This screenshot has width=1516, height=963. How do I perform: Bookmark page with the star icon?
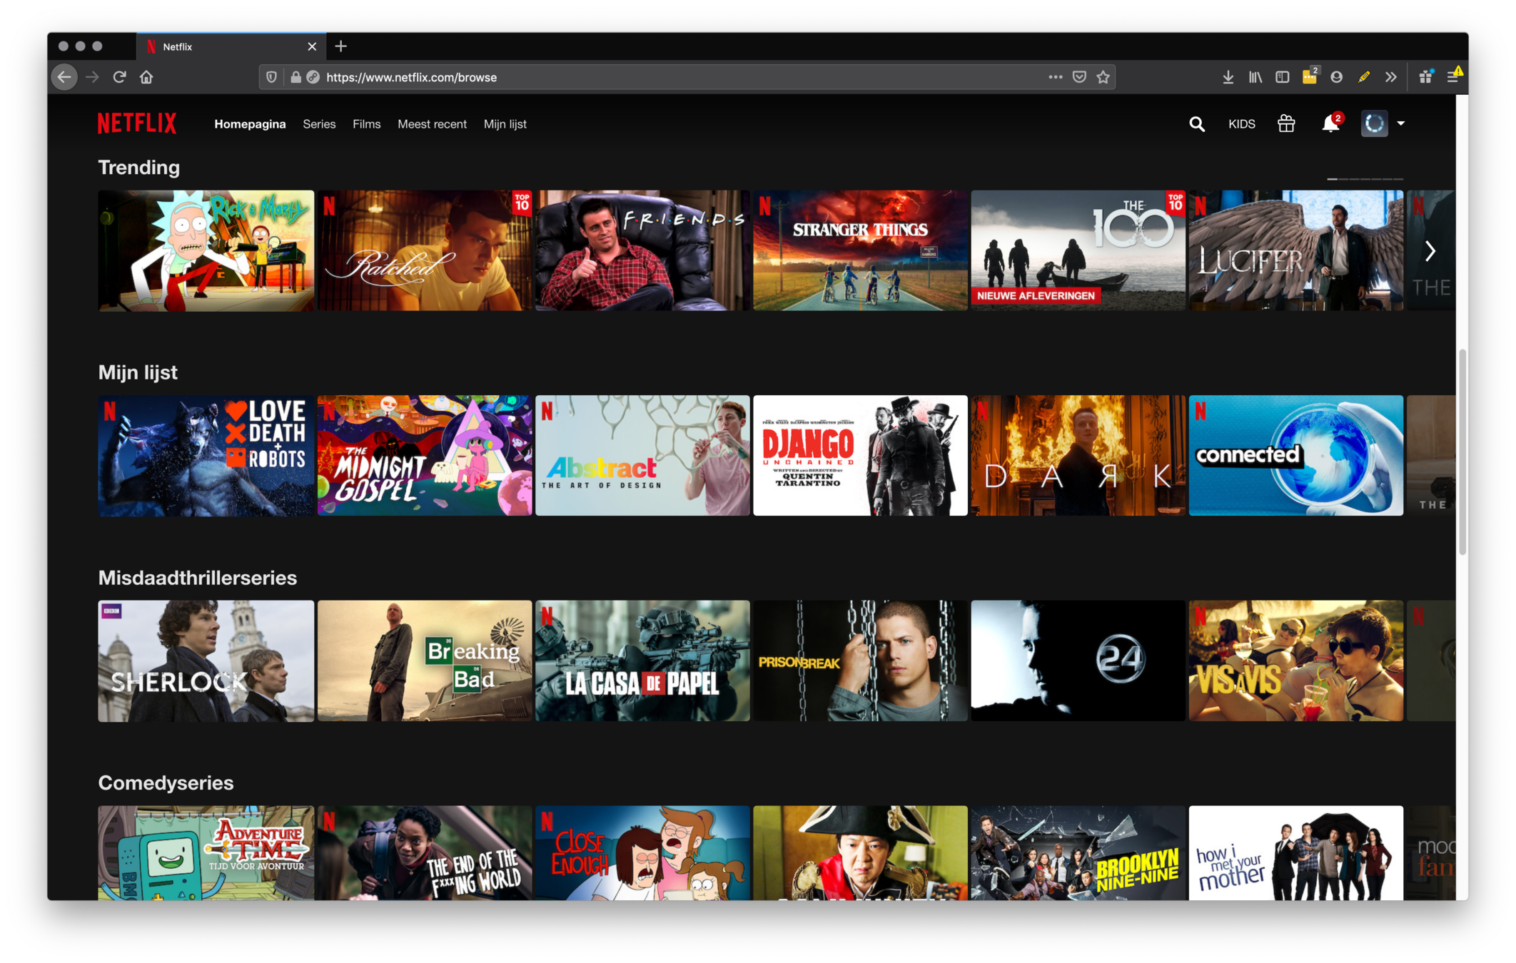click(x=1103, y=77)
